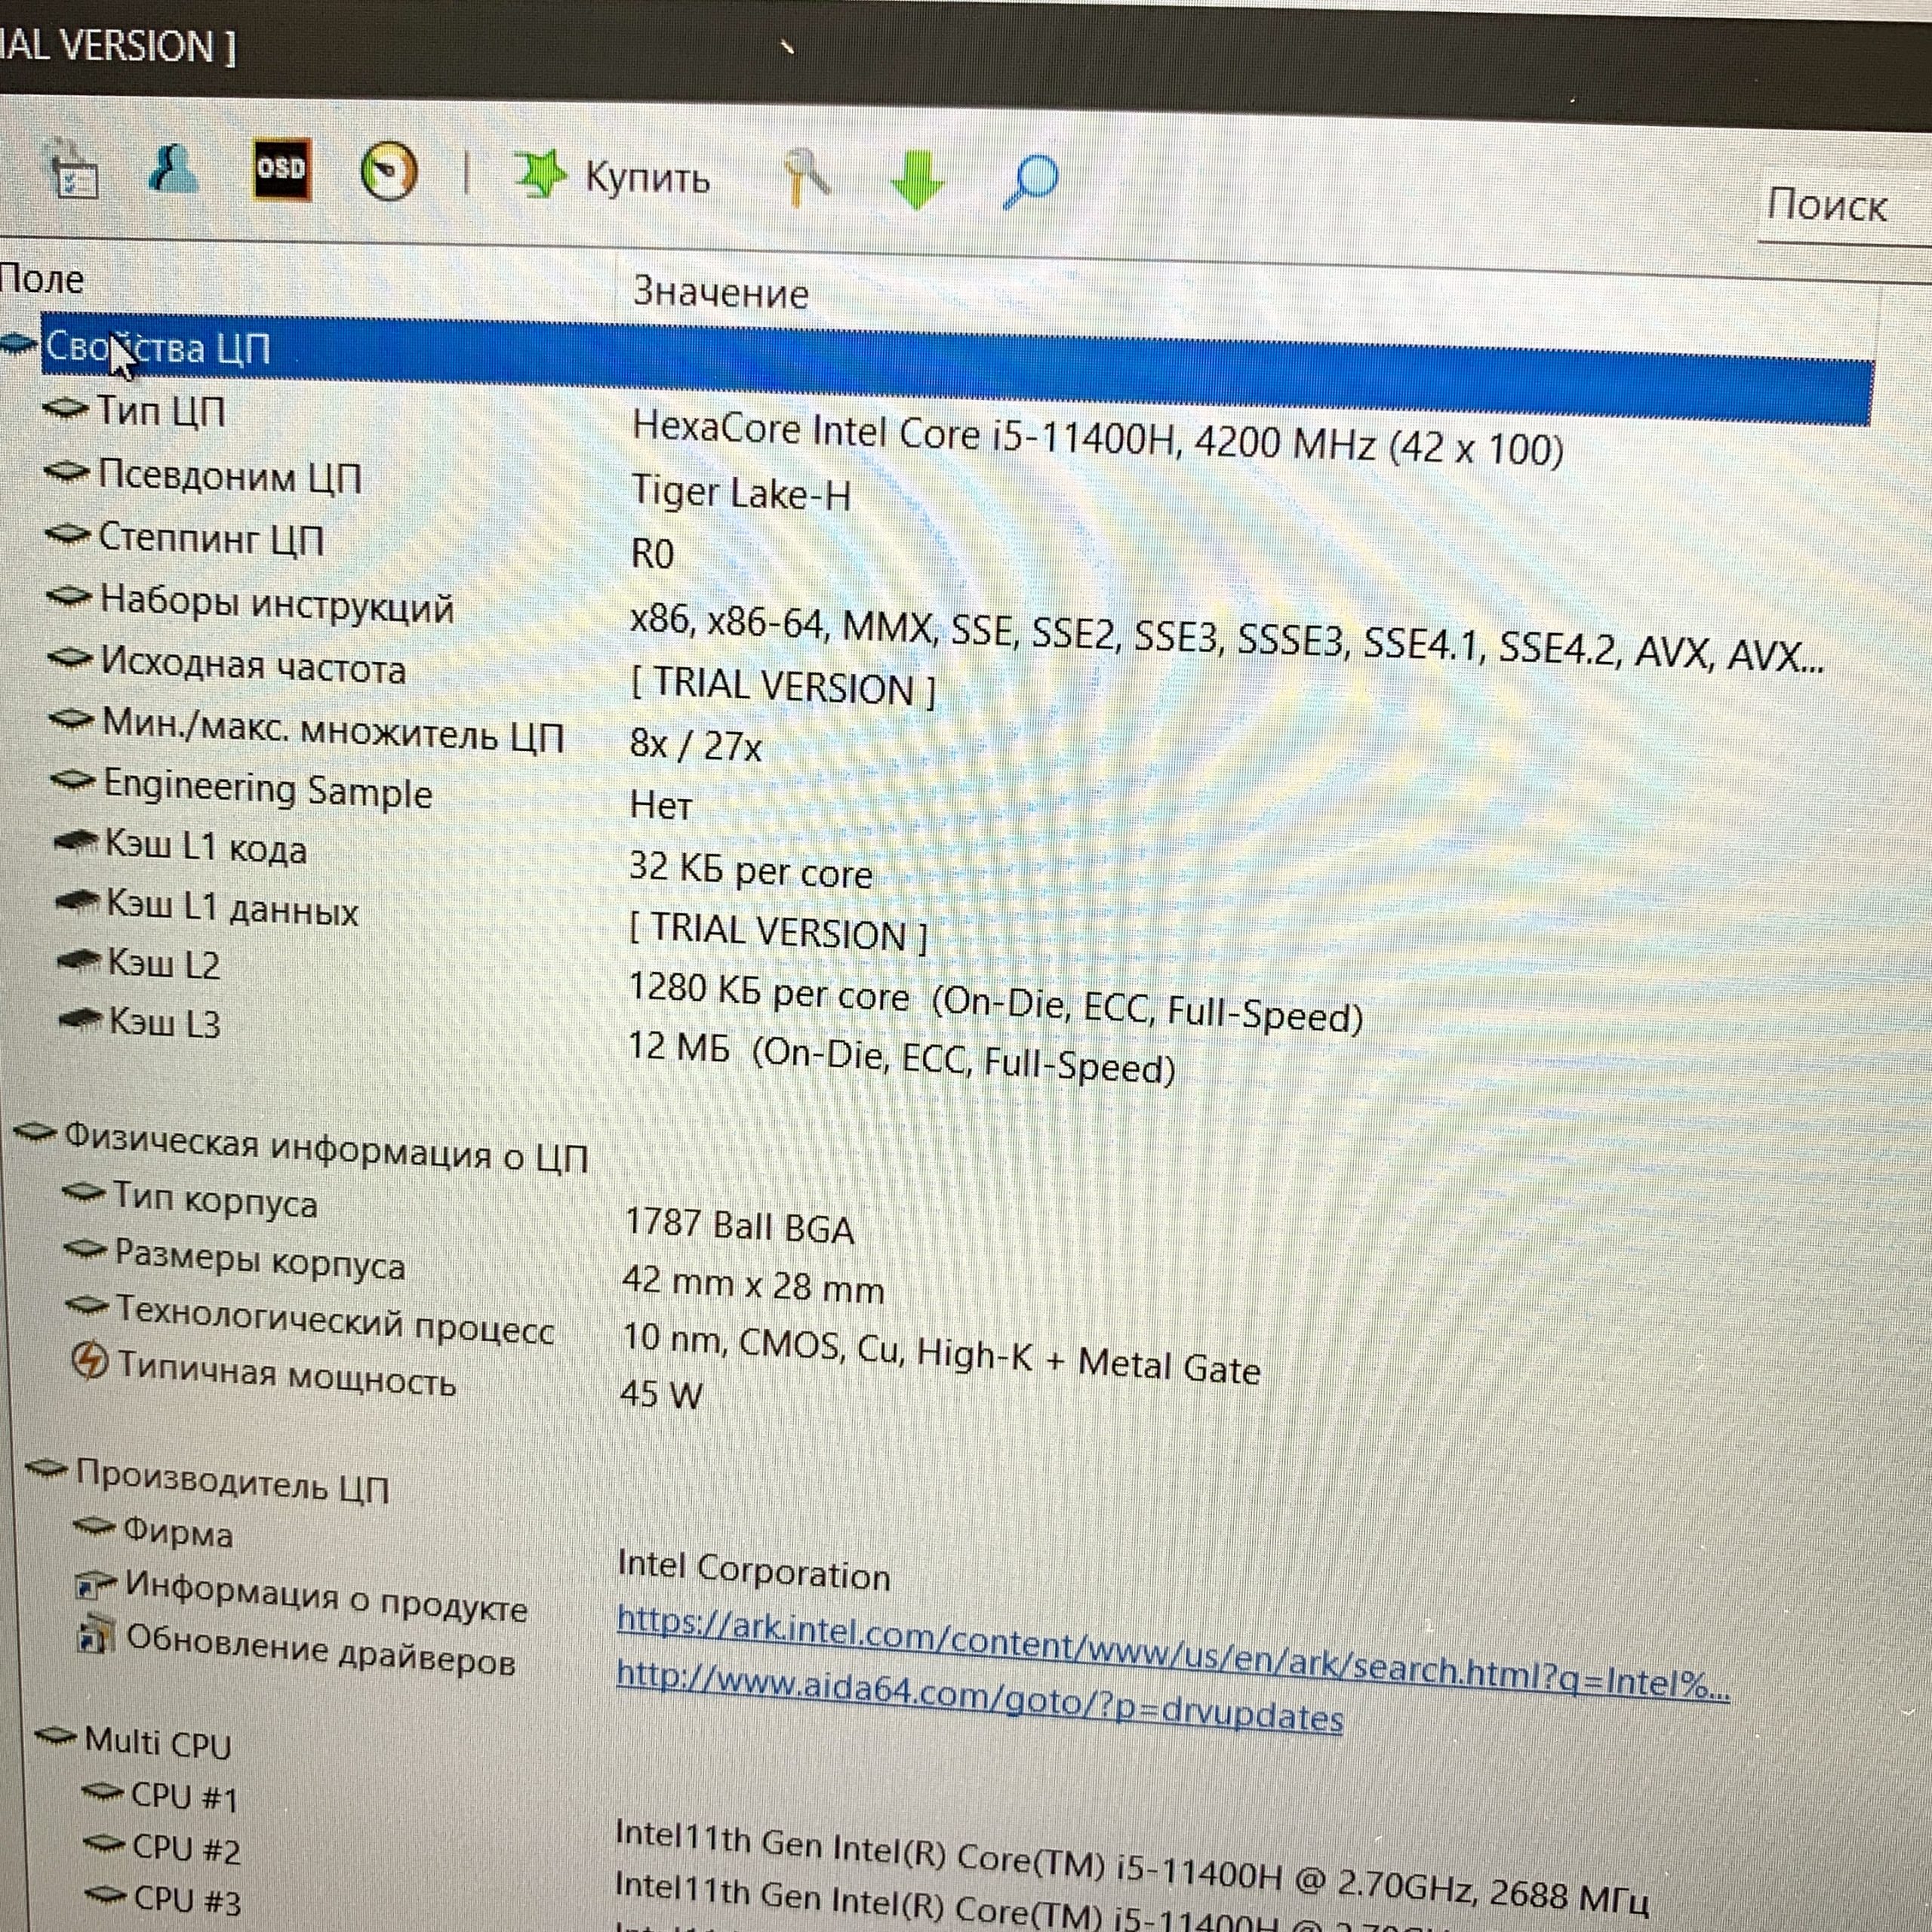Image resolution: width=1932 pixels, height=1932 pixels.
Task: Click the key (enter product key) icon
Action: (806, 178)
